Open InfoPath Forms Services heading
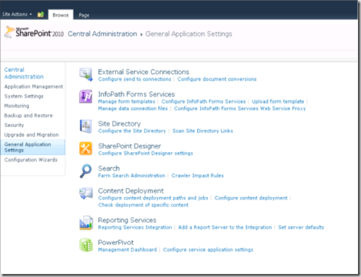The image size is (361, 277). tap(136, 94)
